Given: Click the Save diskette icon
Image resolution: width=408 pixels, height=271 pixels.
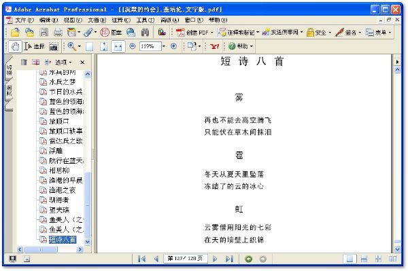Looking at the screenshot, I should 44,32.
